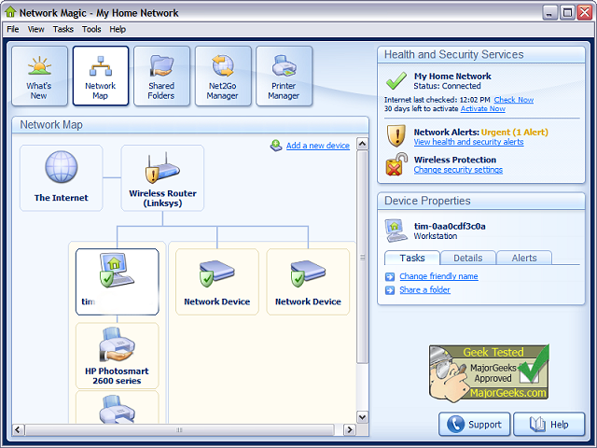Click the Network Magic house title icon
The height and width of the screenshot is (448, 597).
coord(10,12)
